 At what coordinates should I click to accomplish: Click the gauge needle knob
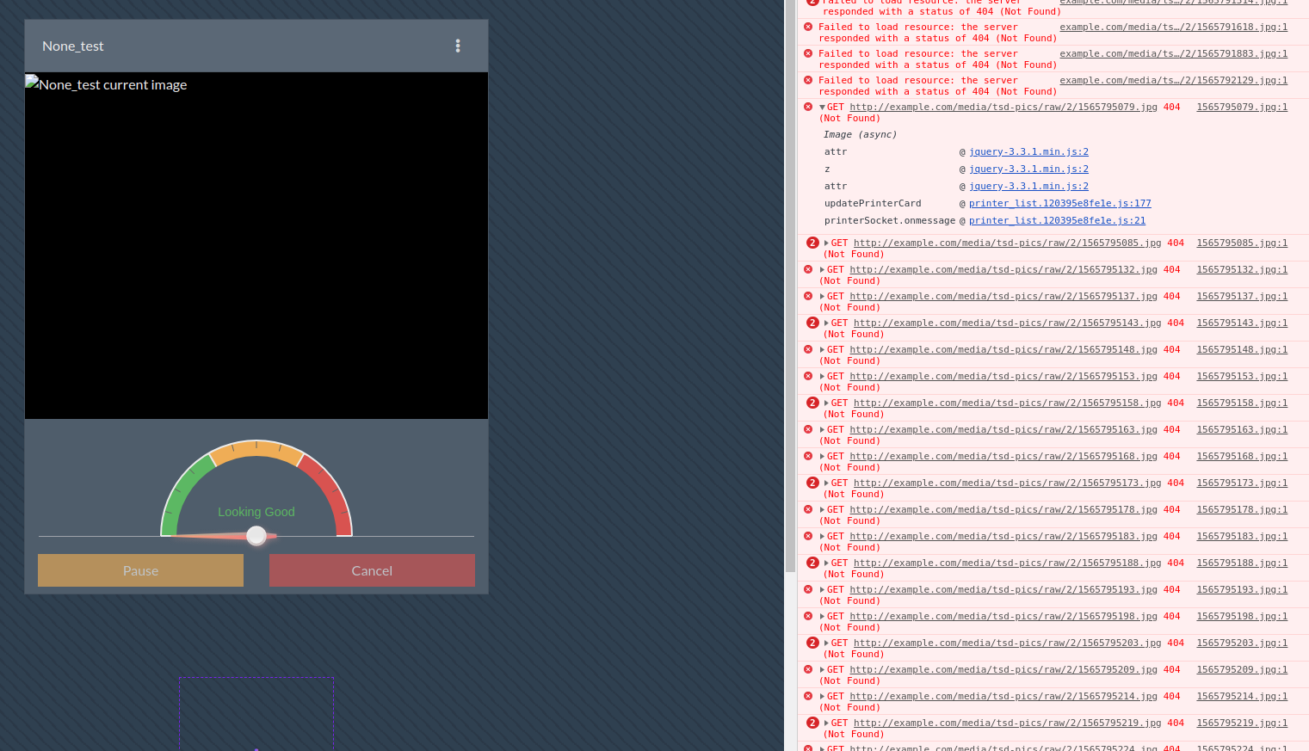point(256,536)
